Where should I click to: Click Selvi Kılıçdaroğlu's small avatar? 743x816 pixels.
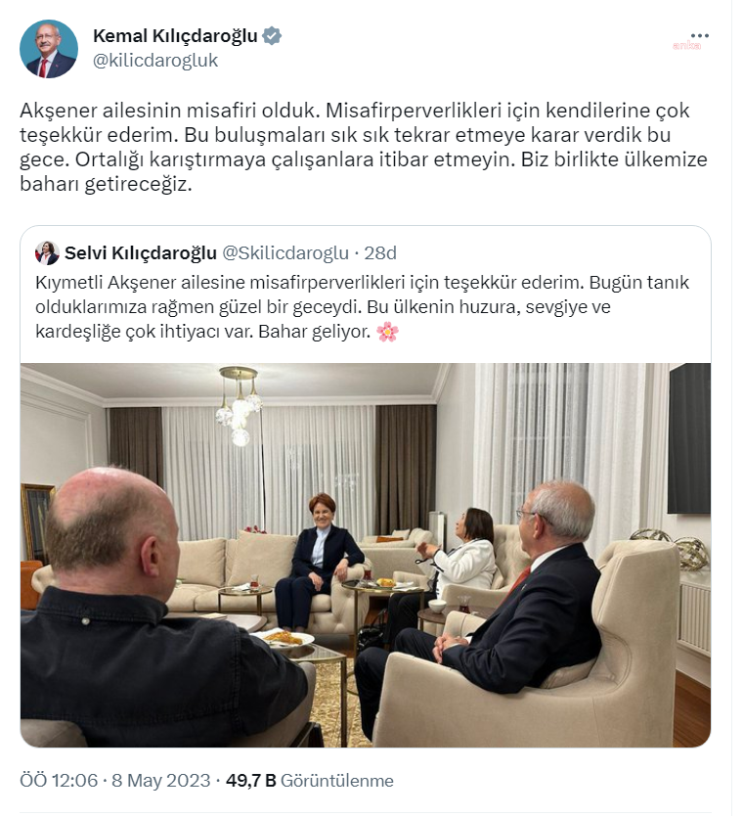tap(47, 252)
